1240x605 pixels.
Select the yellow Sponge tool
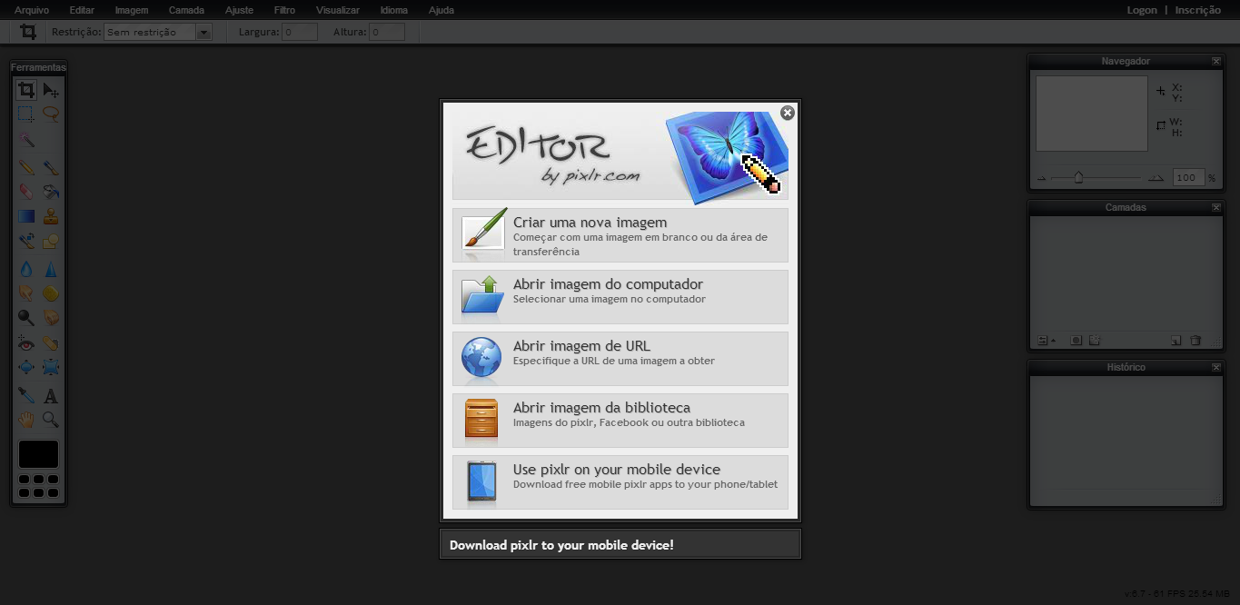click(x=51, y=293)
